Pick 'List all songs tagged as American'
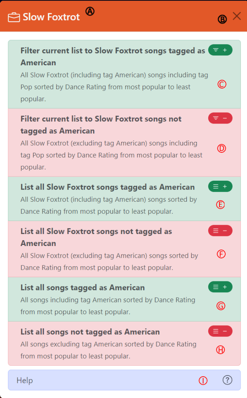The height and width of the screenshot is (398, 247). point(83,288)
